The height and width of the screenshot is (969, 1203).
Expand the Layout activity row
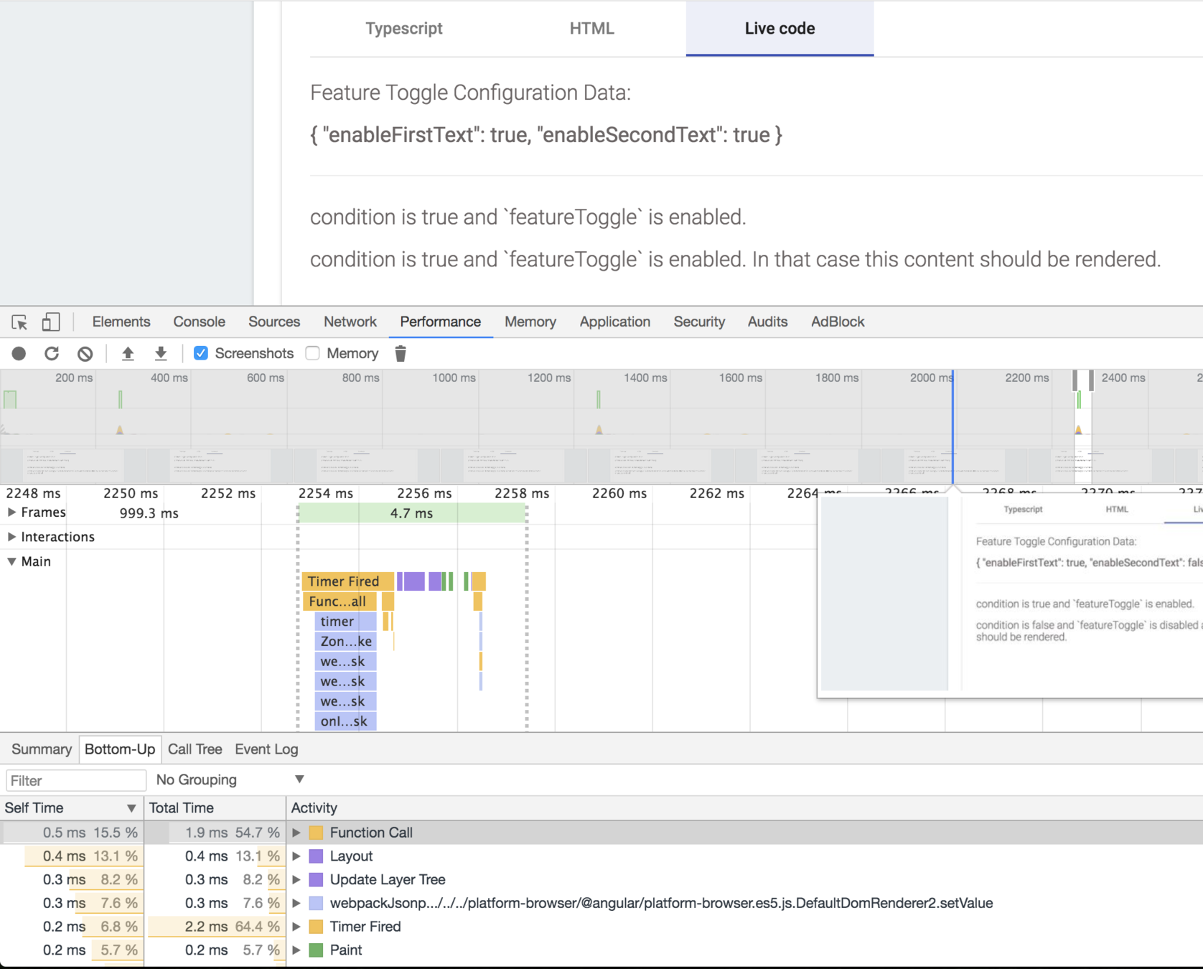(296, 856)
